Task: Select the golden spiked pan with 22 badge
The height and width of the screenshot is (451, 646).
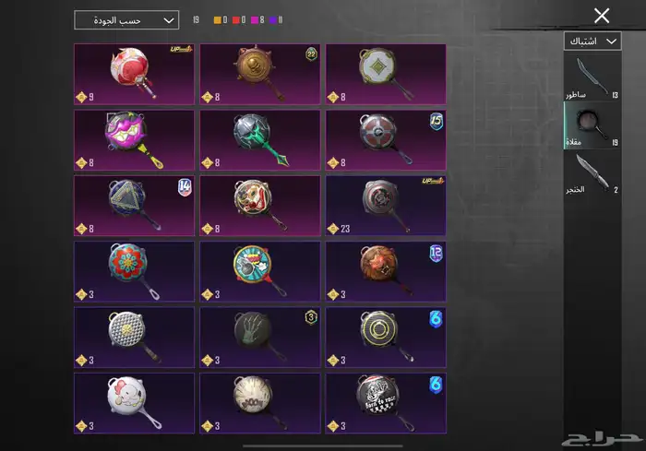Action: (x=260, y=74)
